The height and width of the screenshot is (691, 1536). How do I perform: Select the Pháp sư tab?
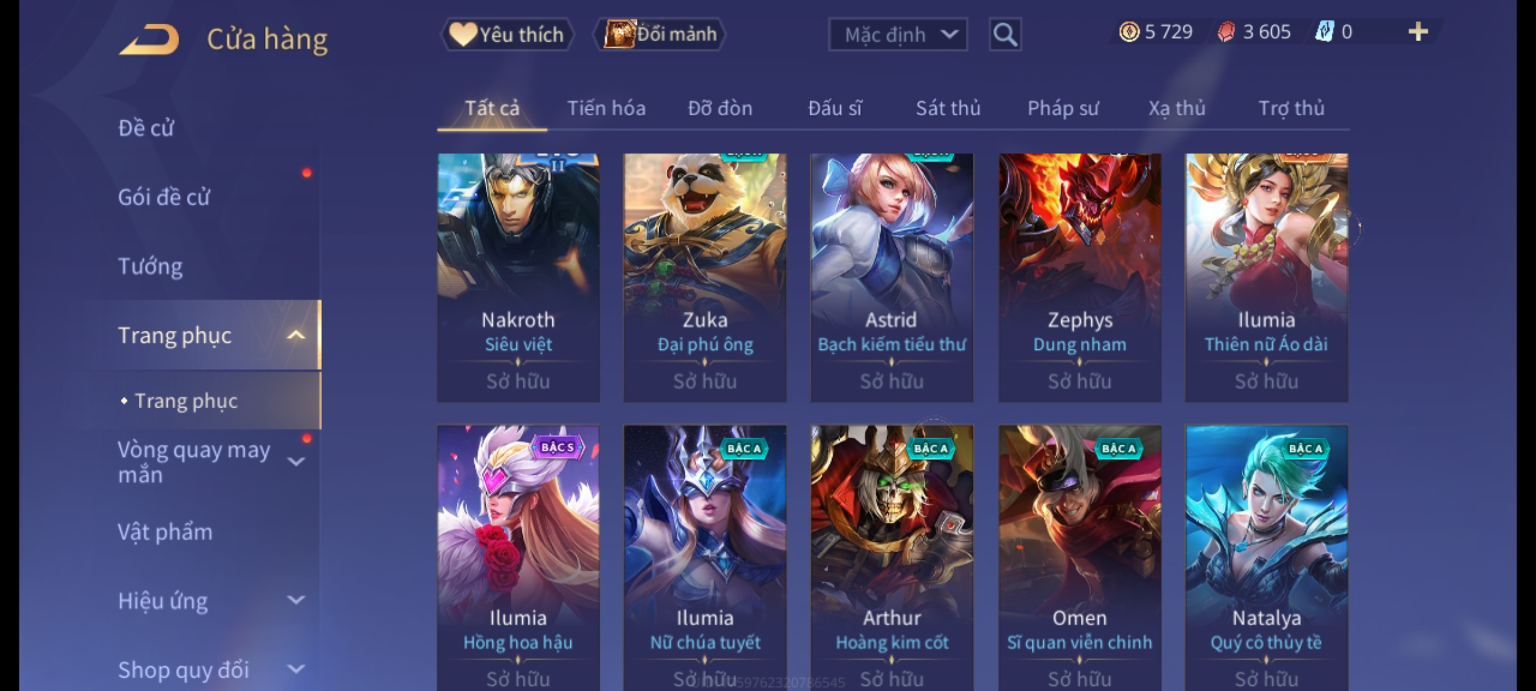coord(1063,108)
